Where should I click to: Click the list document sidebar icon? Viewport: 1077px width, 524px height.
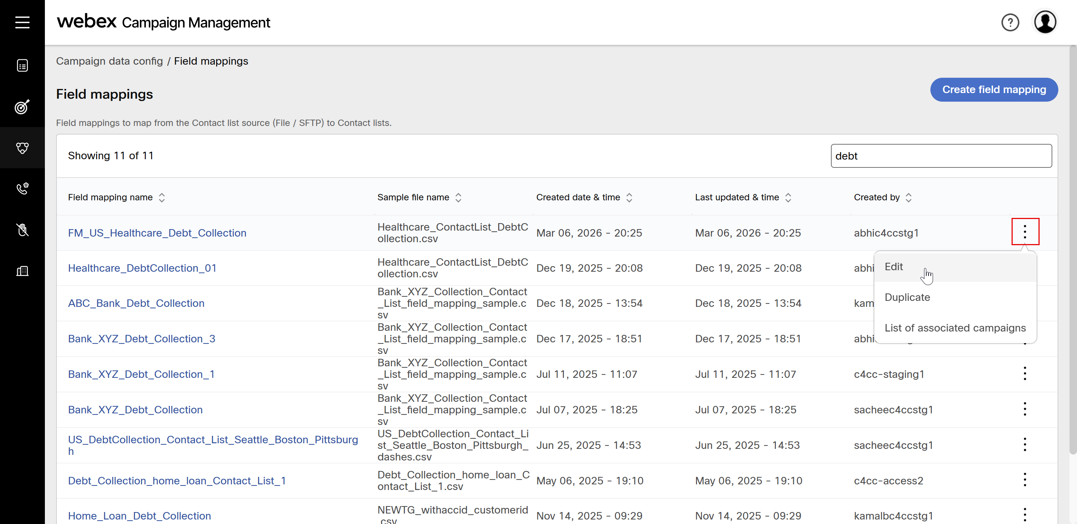click(x=22, y=66)
